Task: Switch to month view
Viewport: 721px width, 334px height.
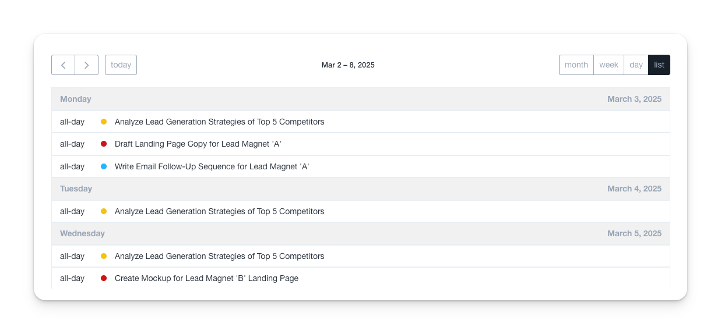Action: [x=576, y=65]
